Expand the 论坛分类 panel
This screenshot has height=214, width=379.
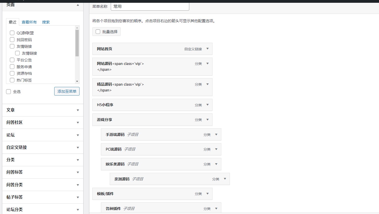(x=78, y=210)
